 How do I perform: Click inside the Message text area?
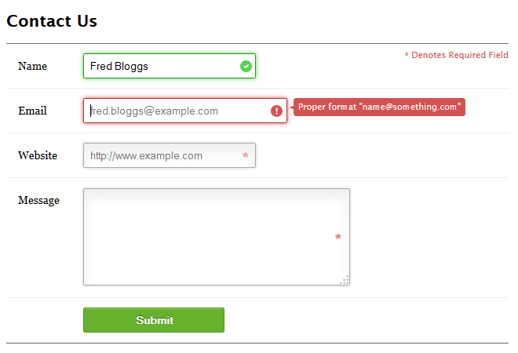click(x=217, y=237)
